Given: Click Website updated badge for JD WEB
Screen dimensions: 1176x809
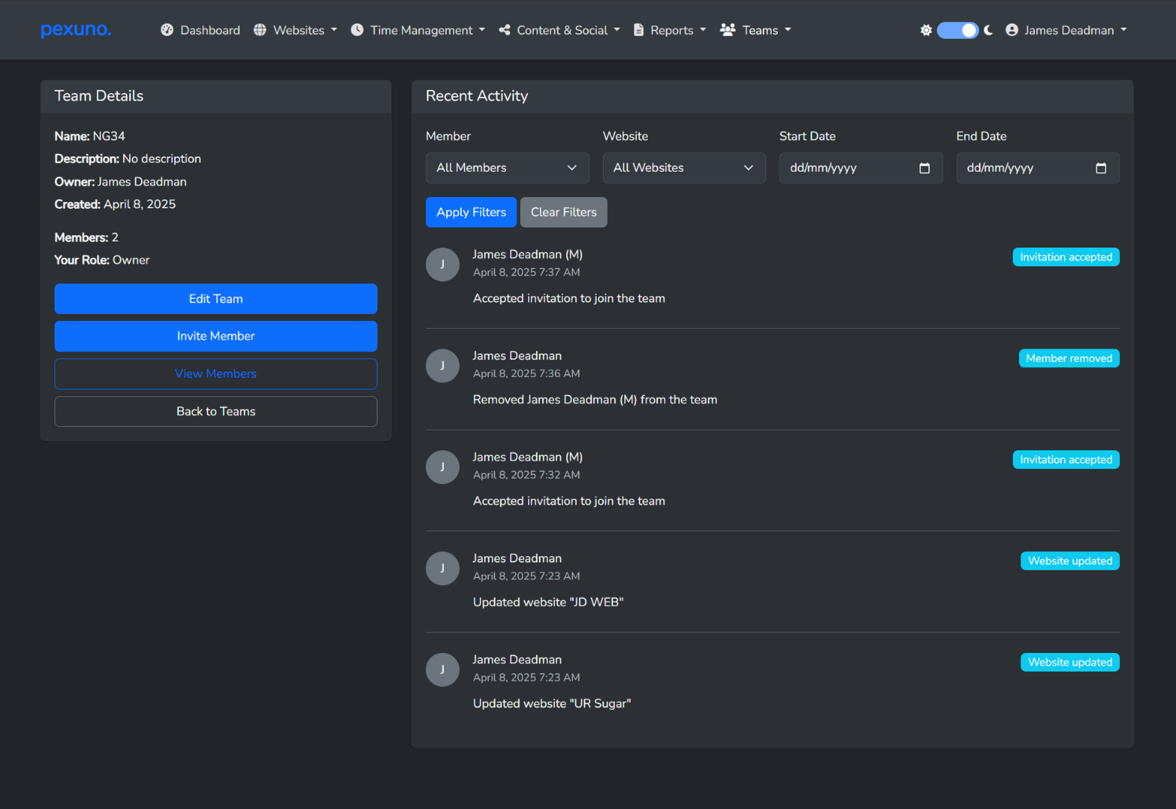Looking at the screenshot, I should coord(1070,561).
